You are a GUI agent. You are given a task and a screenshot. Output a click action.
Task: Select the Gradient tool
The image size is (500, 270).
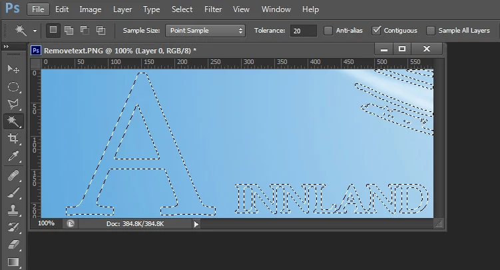coord(13,262)
